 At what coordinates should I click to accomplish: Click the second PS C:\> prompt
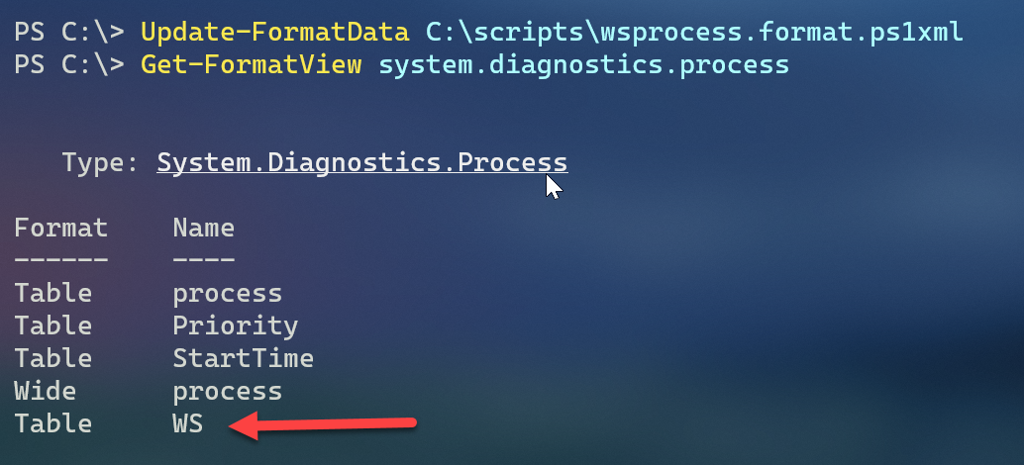69,65
